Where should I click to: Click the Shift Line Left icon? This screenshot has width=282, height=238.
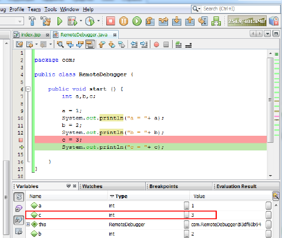click(x=134, y=45)
